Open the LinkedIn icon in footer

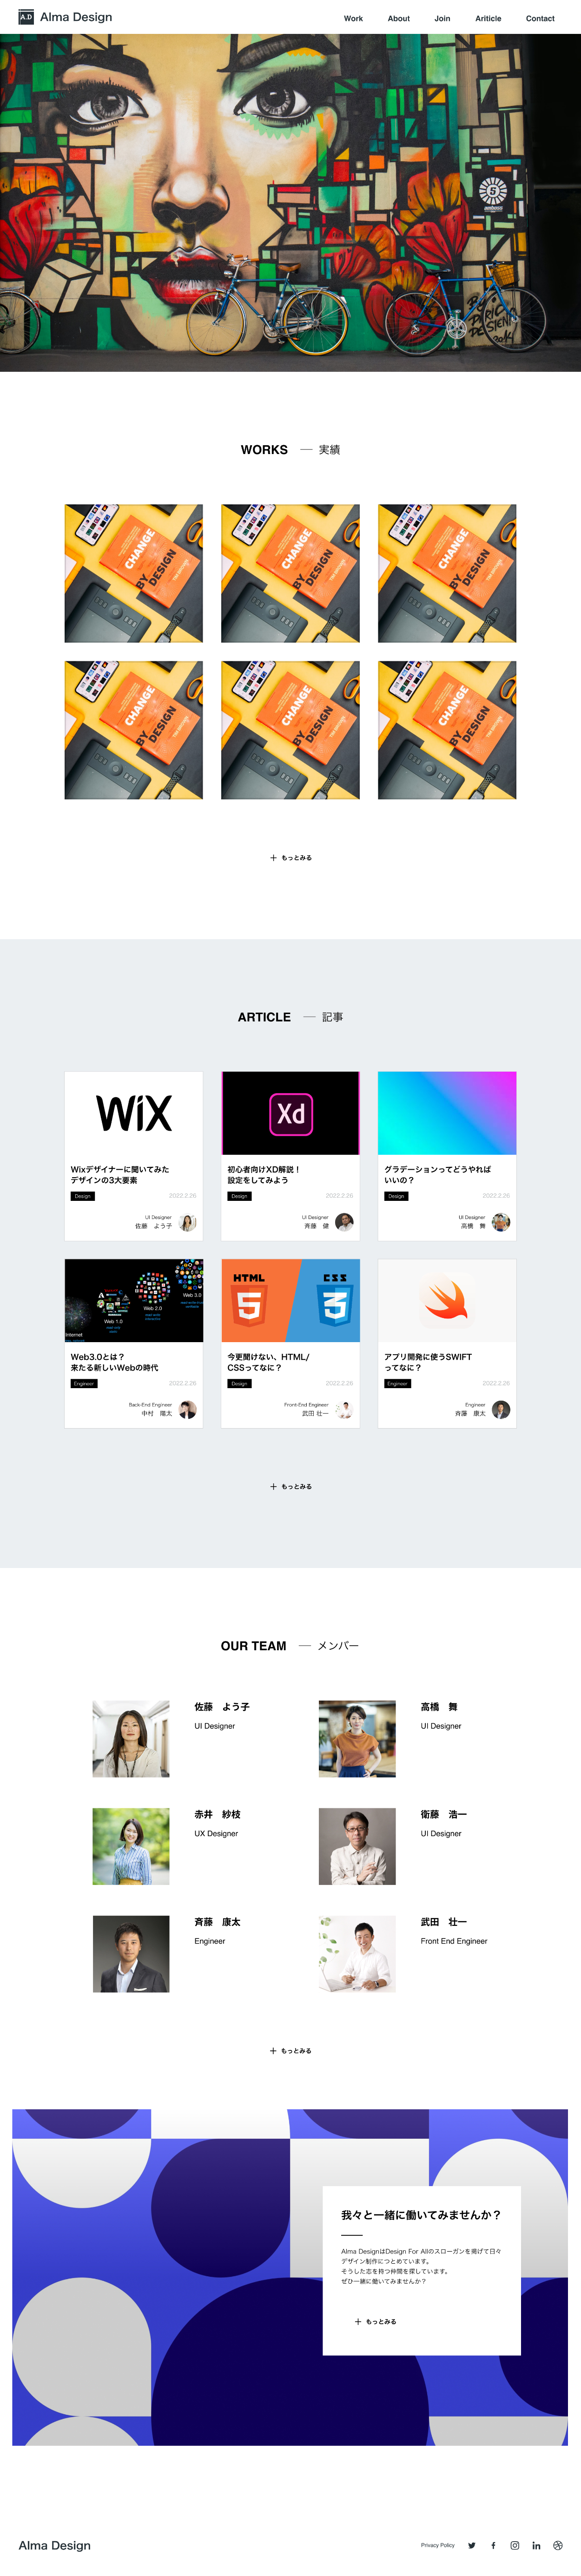click(x=536, y=2545)
